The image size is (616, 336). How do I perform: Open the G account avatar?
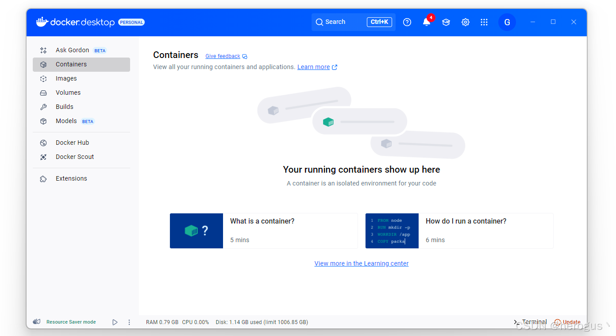[507, 22]
